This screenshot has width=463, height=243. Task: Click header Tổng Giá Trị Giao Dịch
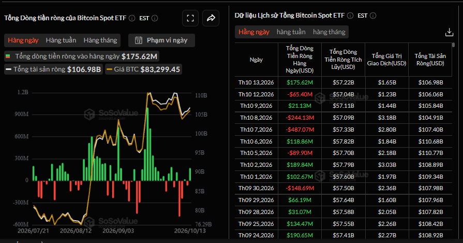pos(386,60)
